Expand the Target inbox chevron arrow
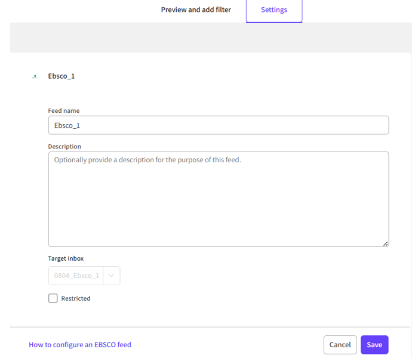Screen dimensions: 412x358 coord(112,276)
